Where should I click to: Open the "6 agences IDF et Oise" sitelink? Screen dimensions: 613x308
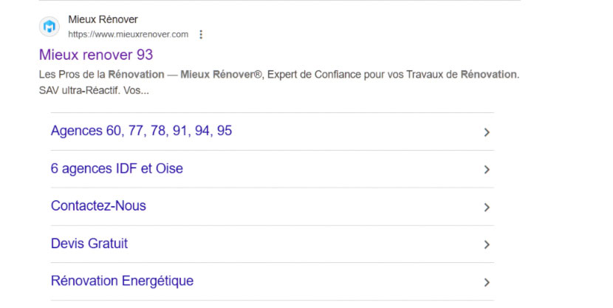click(x=117, y=168)
